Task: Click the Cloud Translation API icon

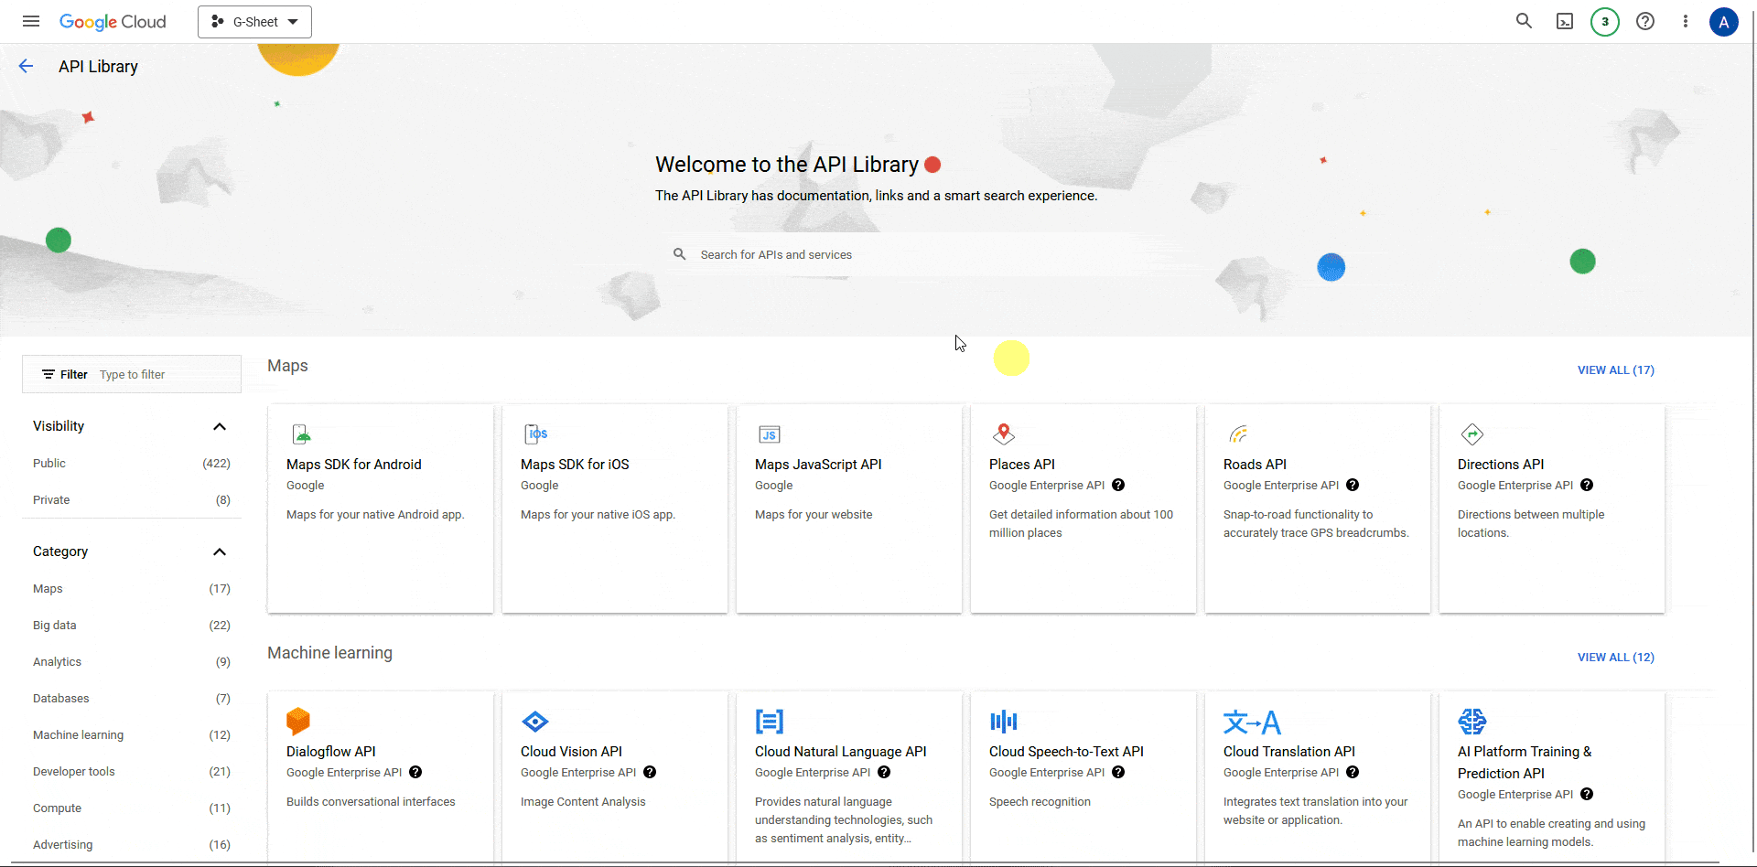Action: tap(1251, 722)
